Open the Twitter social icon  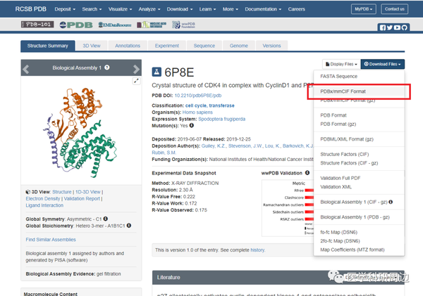tap(390, 27)
